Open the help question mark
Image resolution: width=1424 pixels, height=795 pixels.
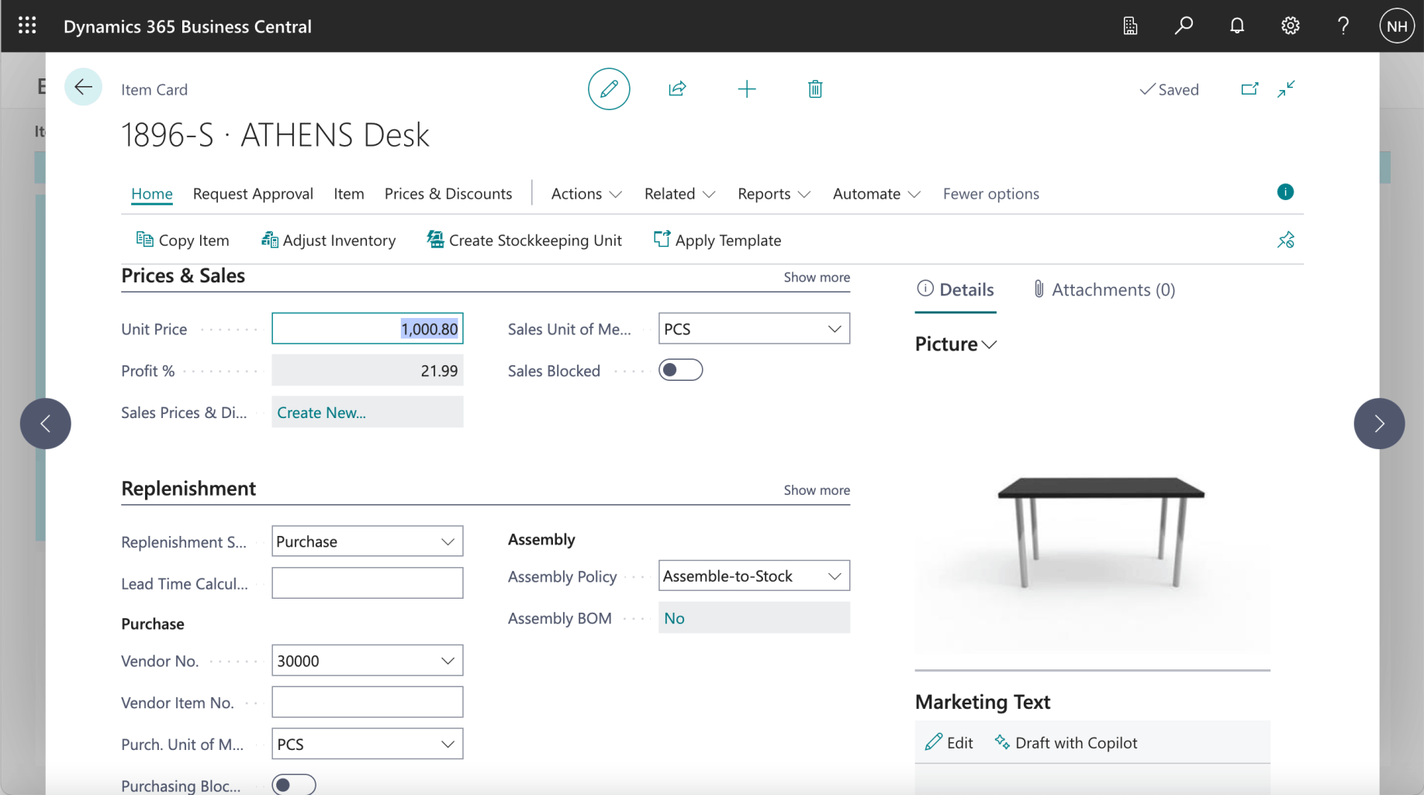pos(1343,26)
